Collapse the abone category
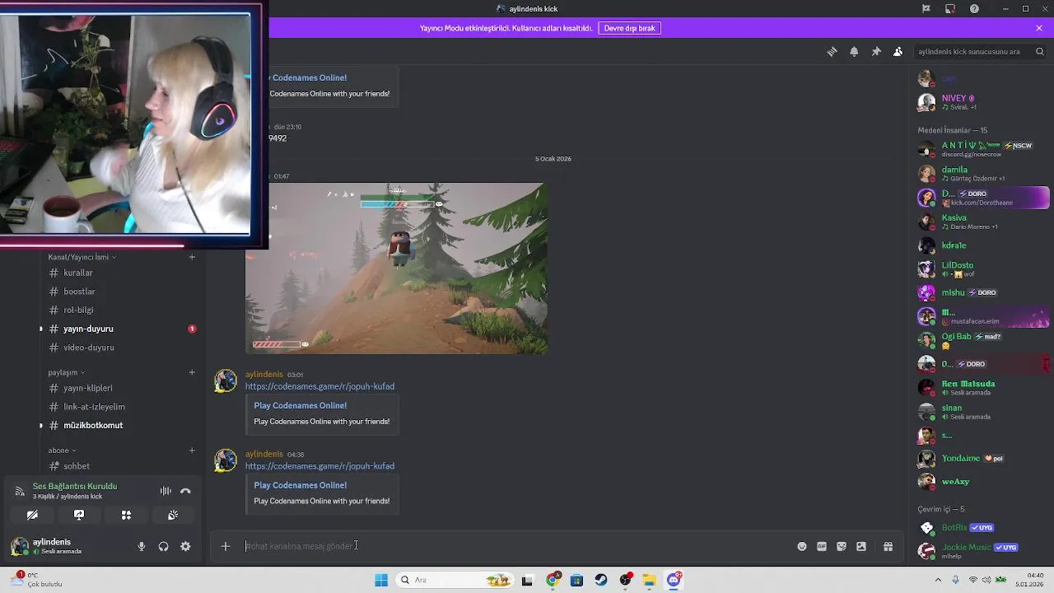1054x593 pixels. pos(62,451)
